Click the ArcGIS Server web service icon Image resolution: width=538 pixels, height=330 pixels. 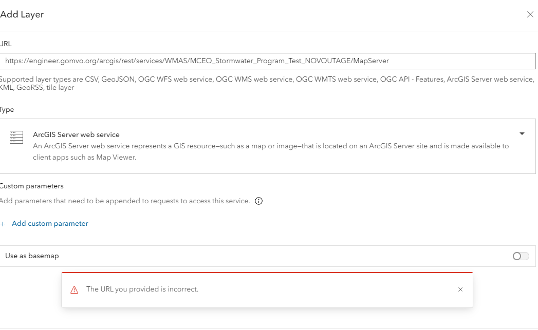coord(16,137)
